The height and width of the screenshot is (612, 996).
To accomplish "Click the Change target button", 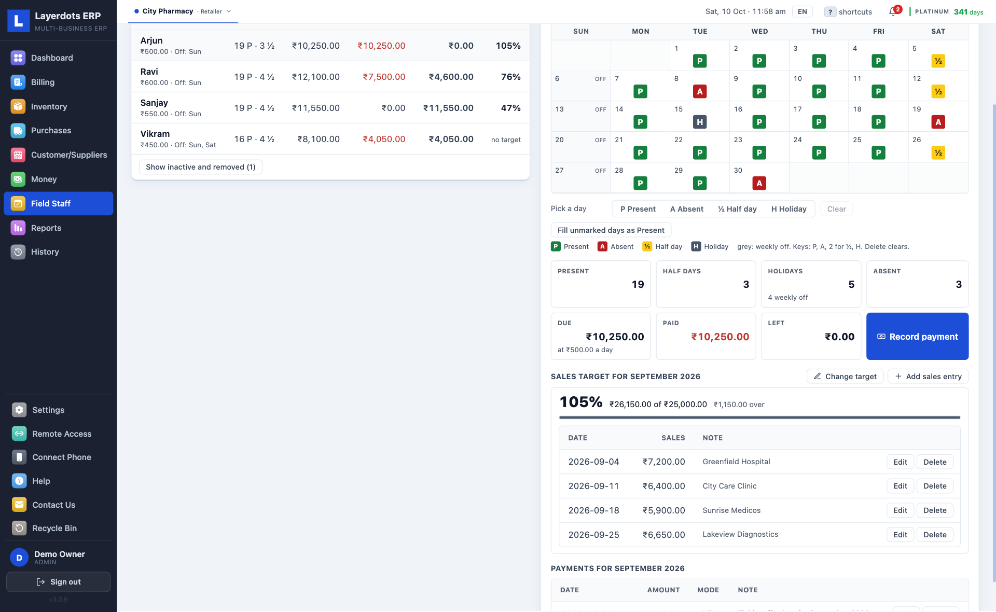I will click(x=845, y=377).
